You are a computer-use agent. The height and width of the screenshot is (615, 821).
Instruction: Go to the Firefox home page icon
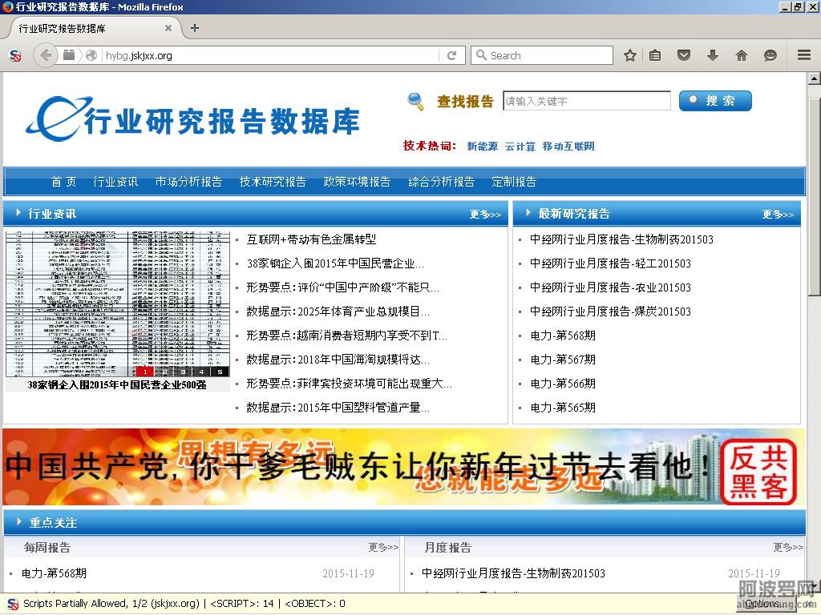741,55
